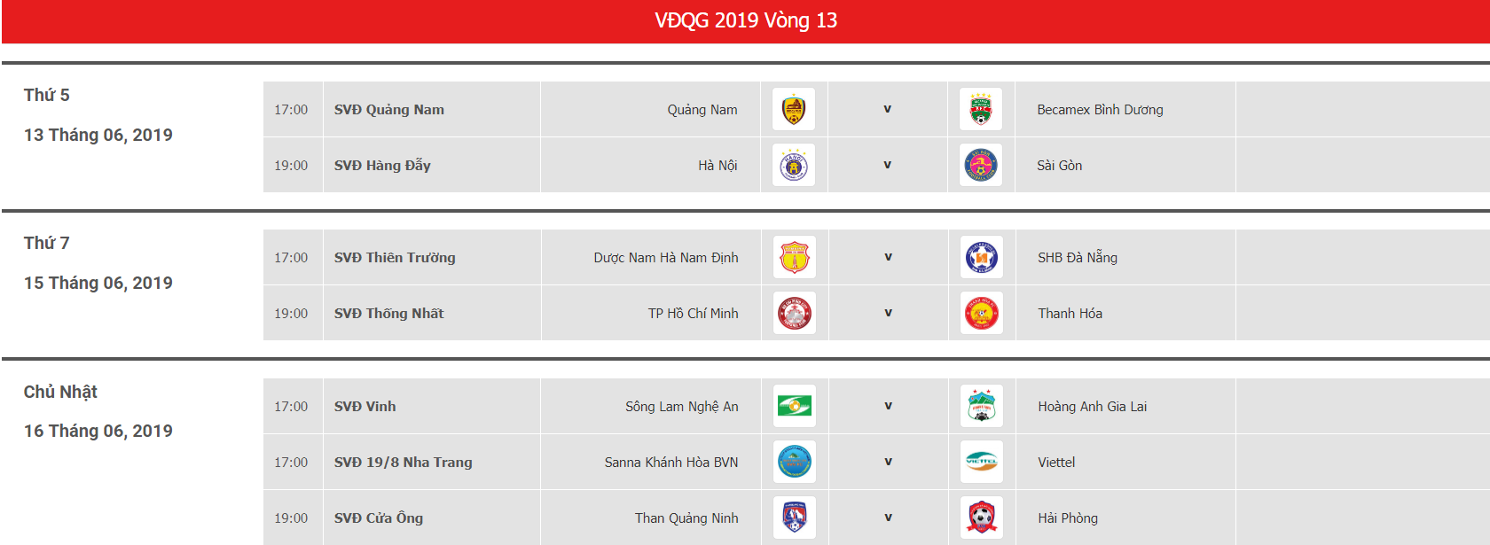The height and width of the screenshot is (545, 1490).
Task: Select the SVĐ 19/8 Nha Trang venue
Action: point(403,463)
